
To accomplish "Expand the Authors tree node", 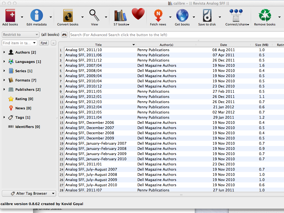I will coord(4,52).
